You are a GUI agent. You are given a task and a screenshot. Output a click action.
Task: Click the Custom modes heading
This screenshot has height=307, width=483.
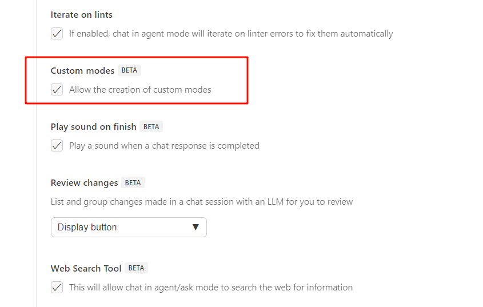(82, 71)
